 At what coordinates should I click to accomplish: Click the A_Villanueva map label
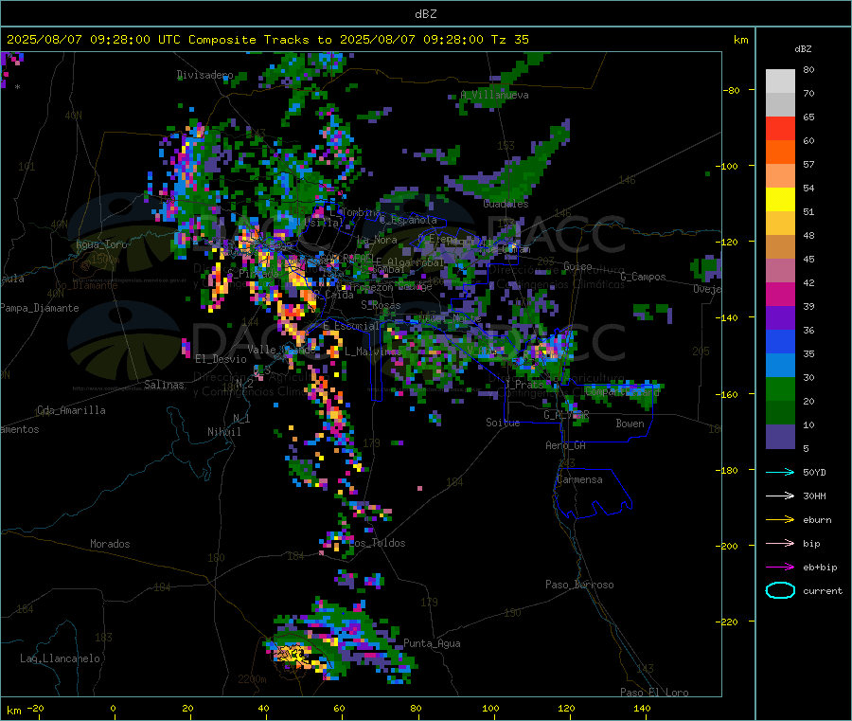[x=494, y=95]
